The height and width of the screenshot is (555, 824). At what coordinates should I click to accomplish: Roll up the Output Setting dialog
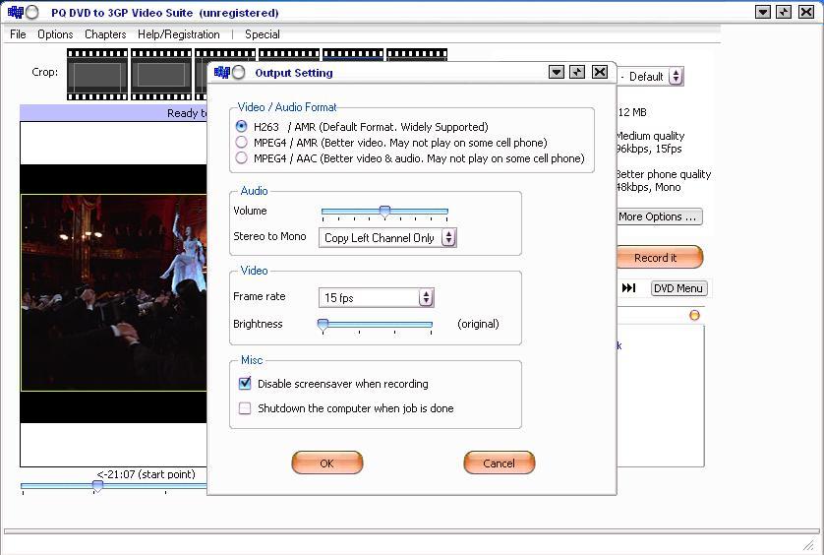pyautogui.click(x=557, y=72)
